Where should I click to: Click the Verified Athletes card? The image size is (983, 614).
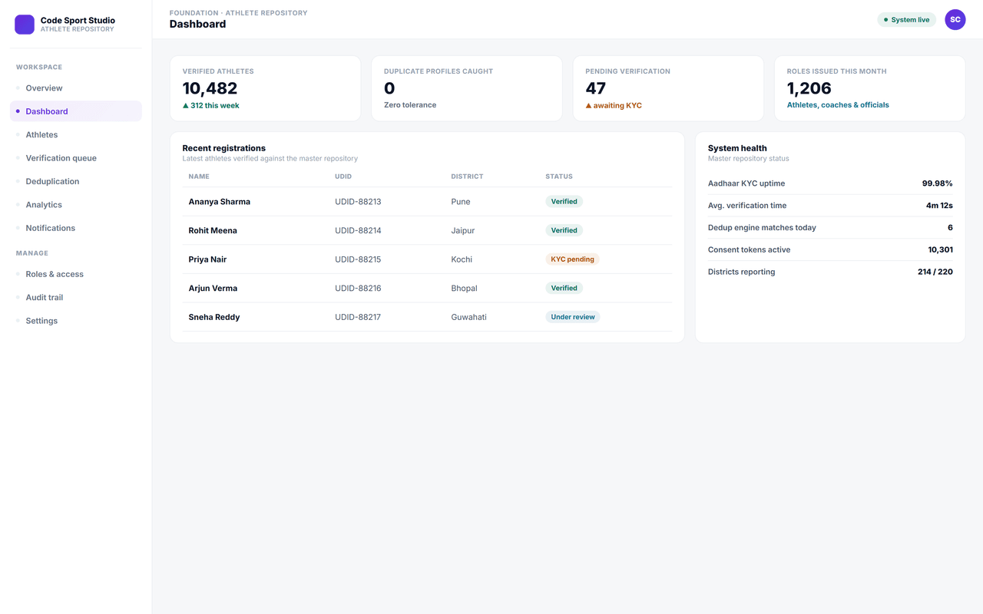click(266, 88)
